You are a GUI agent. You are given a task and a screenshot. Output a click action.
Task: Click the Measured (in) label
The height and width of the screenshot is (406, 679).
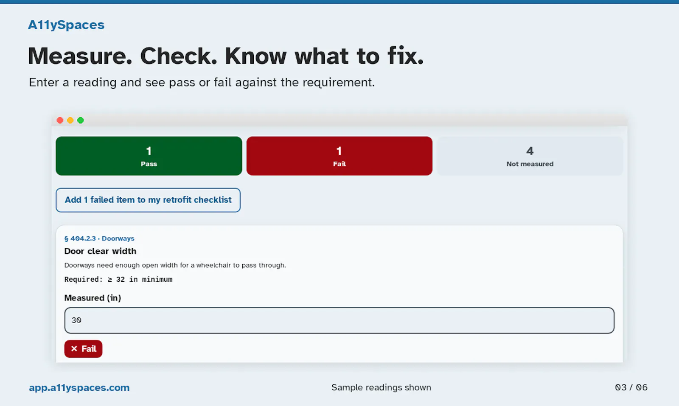(93, 298)
